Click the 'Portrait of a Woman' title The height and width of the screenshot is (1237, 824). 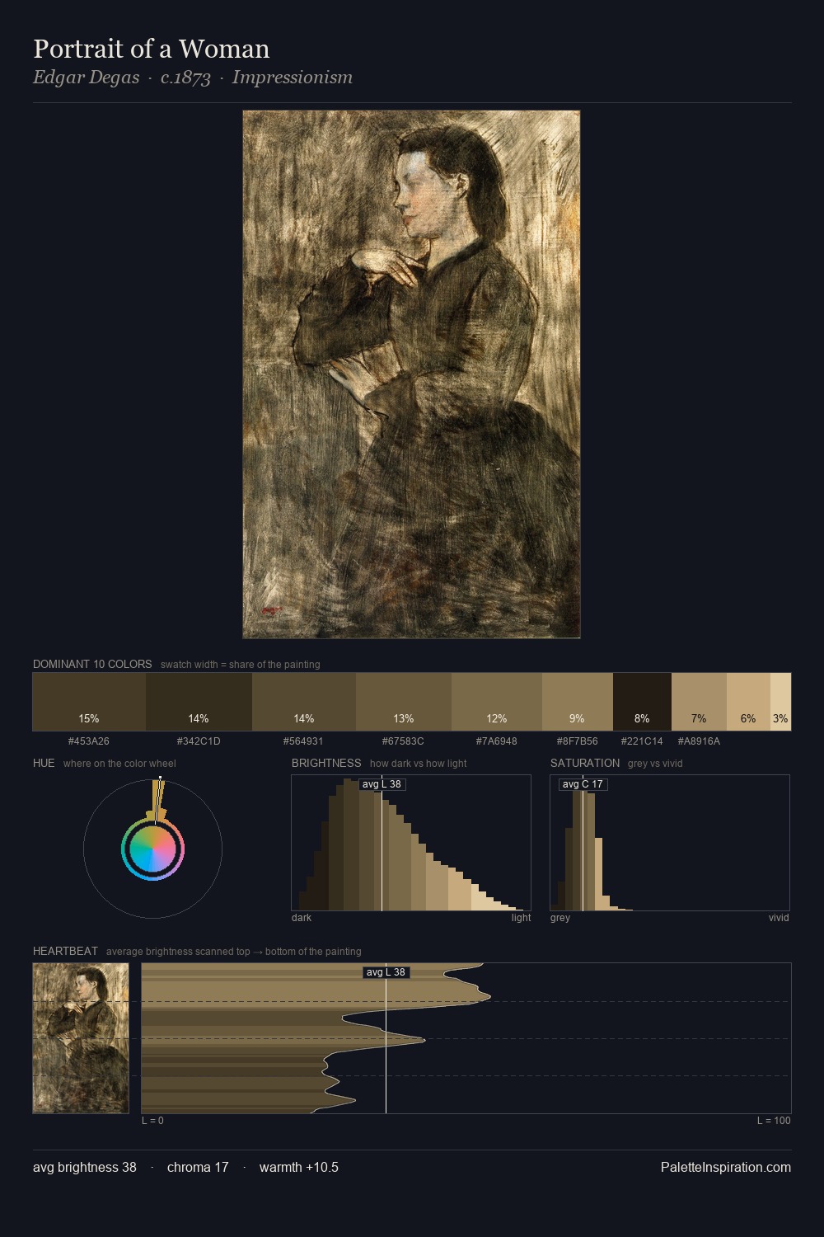point(152,49)
